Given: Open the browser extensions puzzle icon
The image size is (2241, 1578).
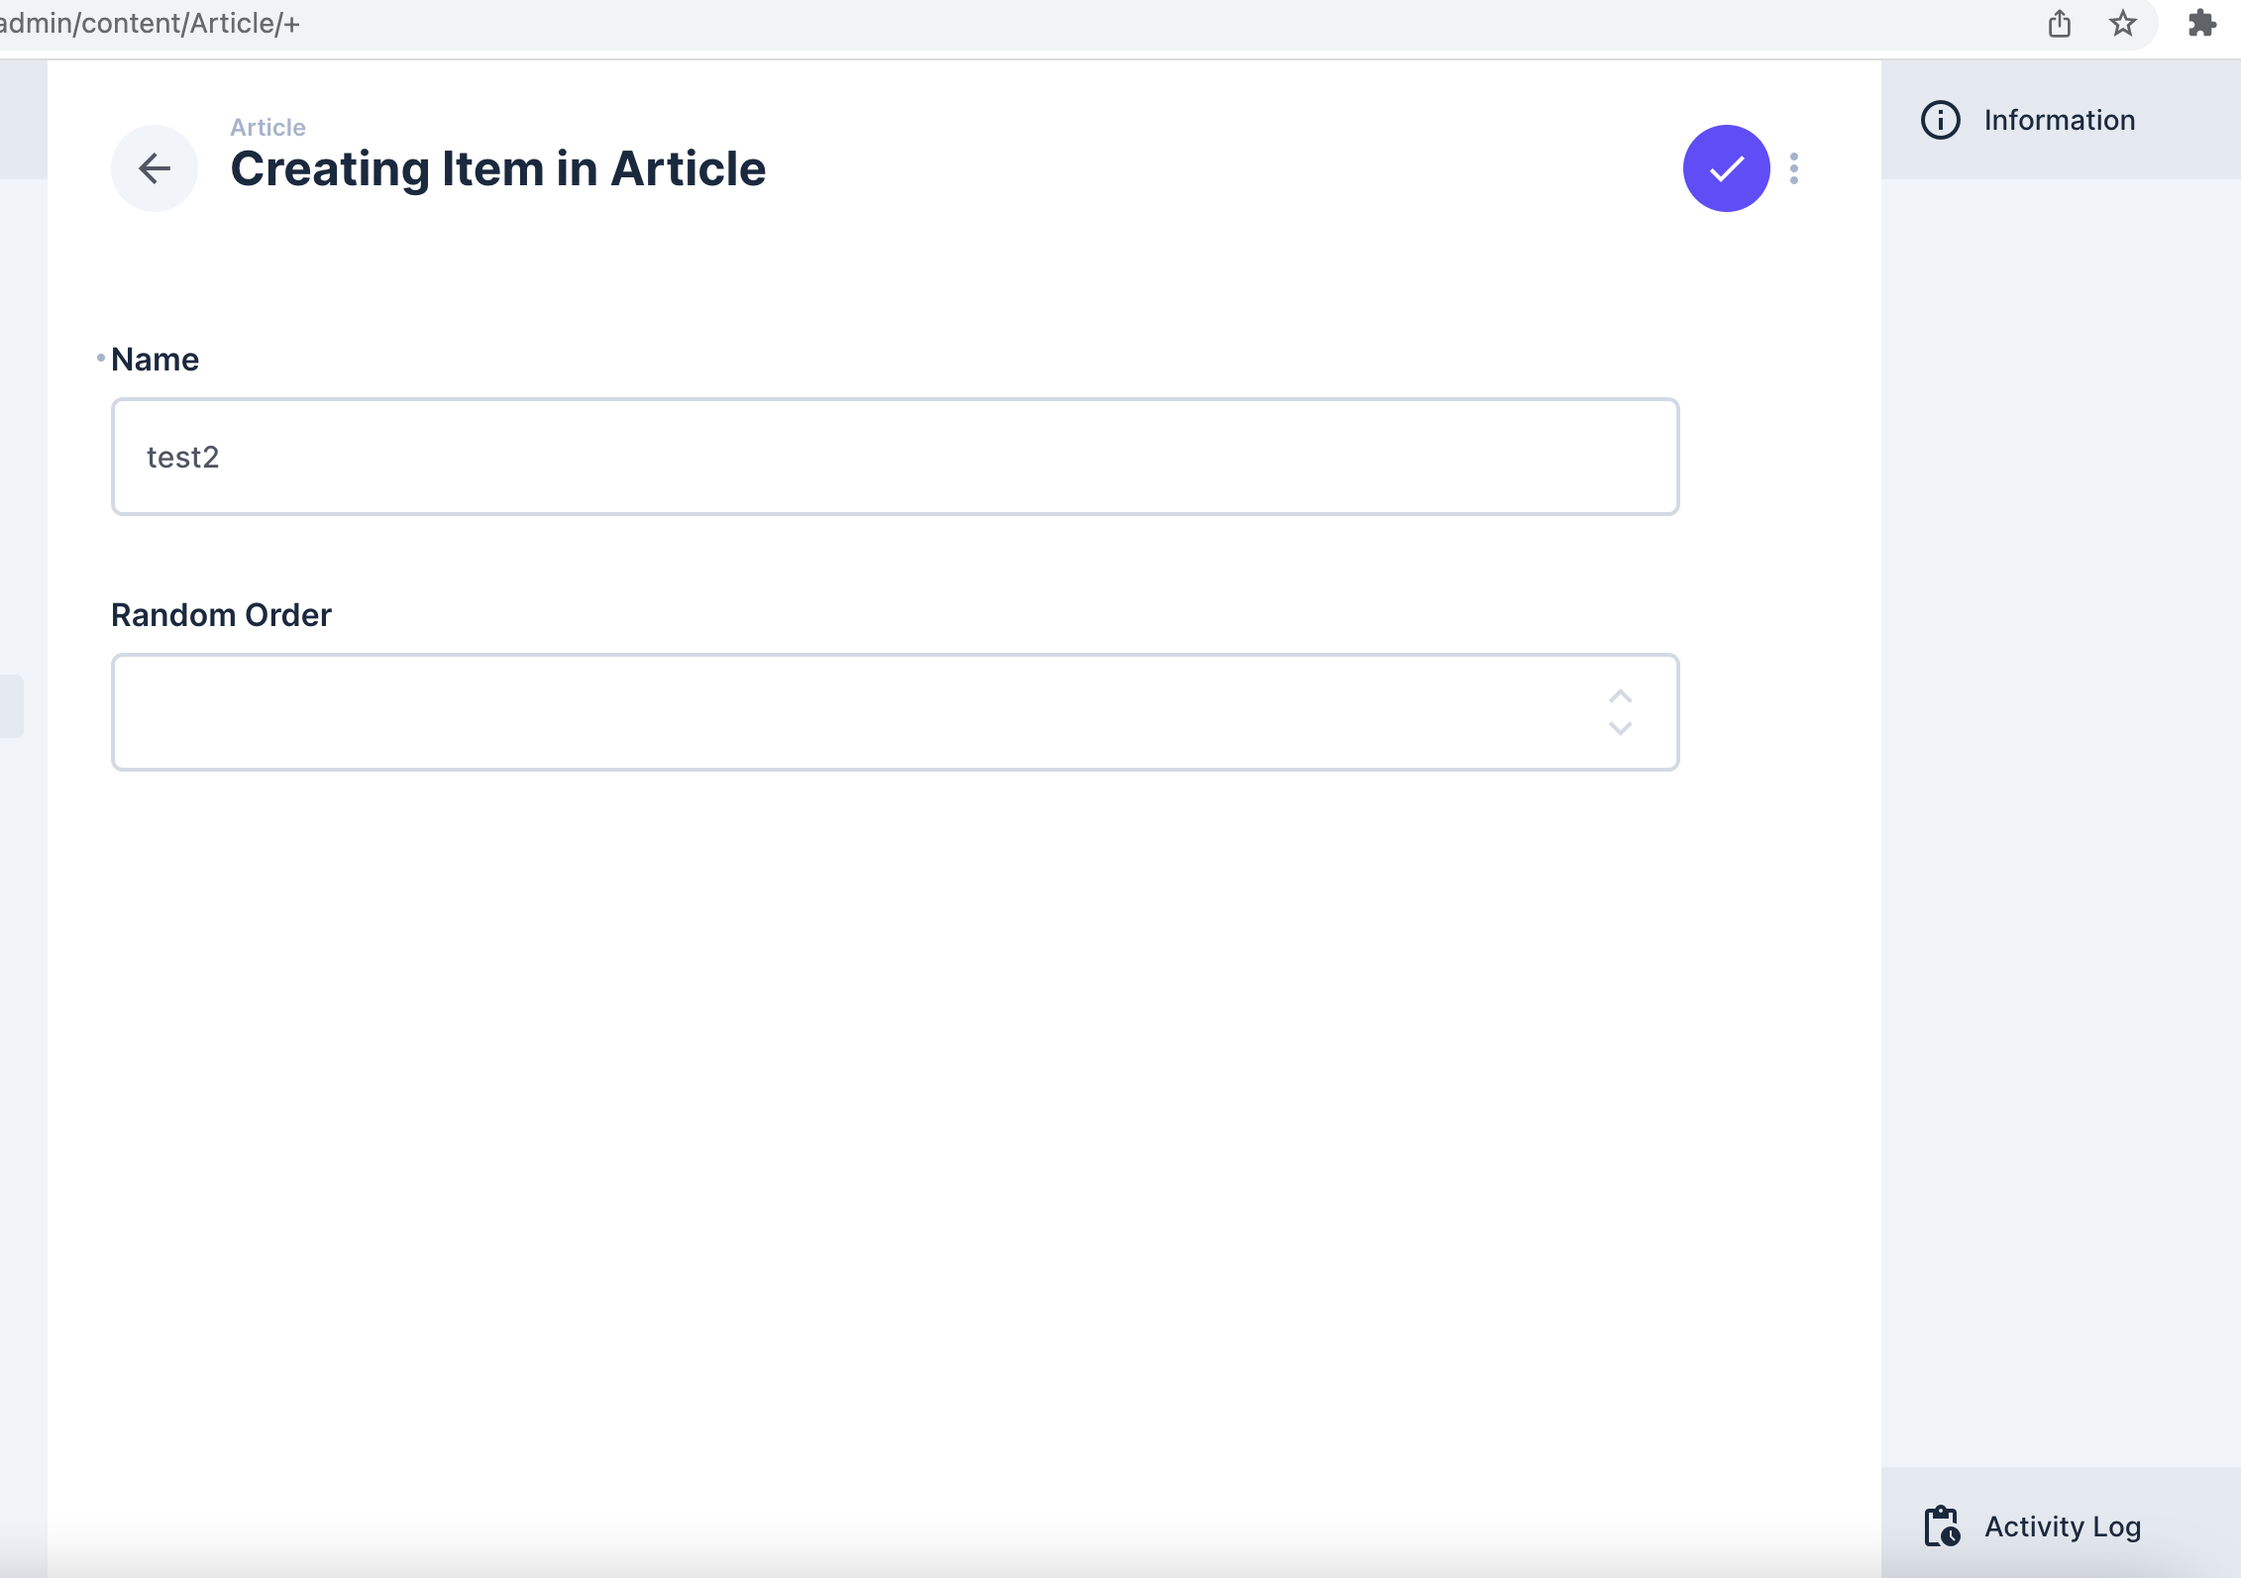Looking at the screenshot, I should pos(2201,23).
